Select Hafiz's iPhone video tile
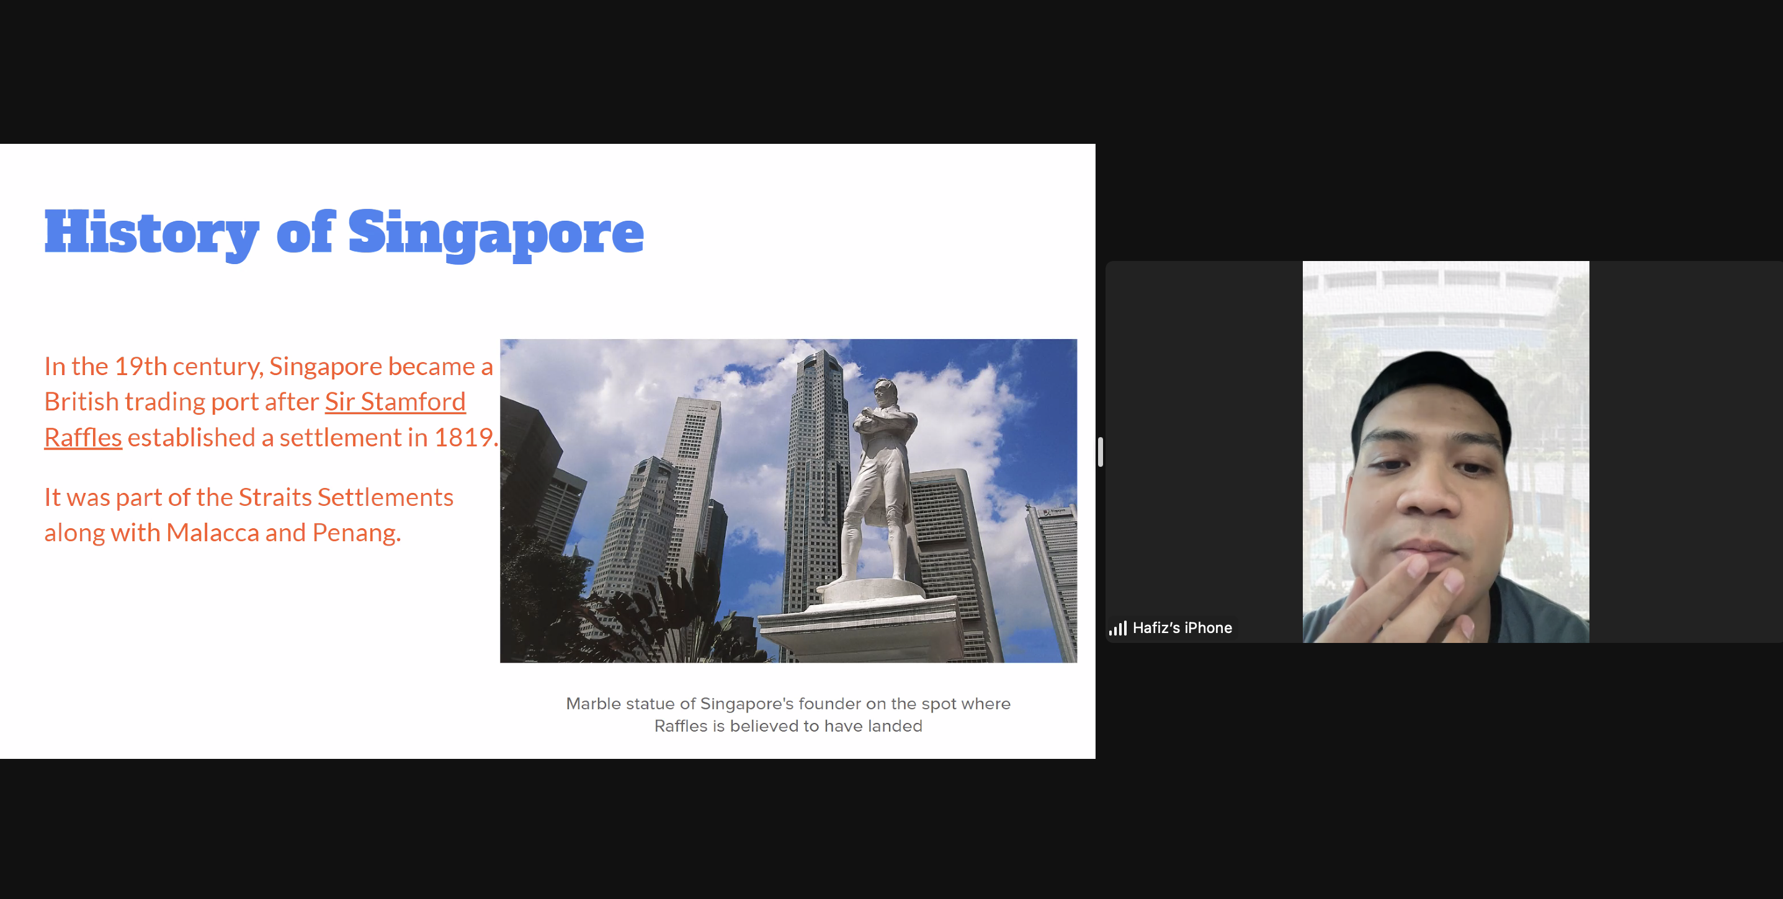The image size is (1783, 899). coord(1444,451)
